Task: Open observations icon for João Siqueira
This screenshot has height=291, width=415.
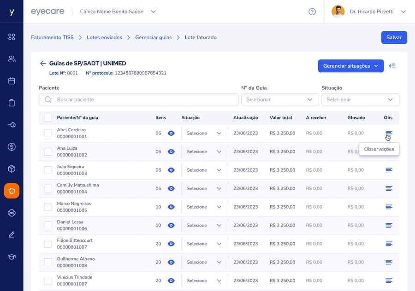Action: (389, 170)
